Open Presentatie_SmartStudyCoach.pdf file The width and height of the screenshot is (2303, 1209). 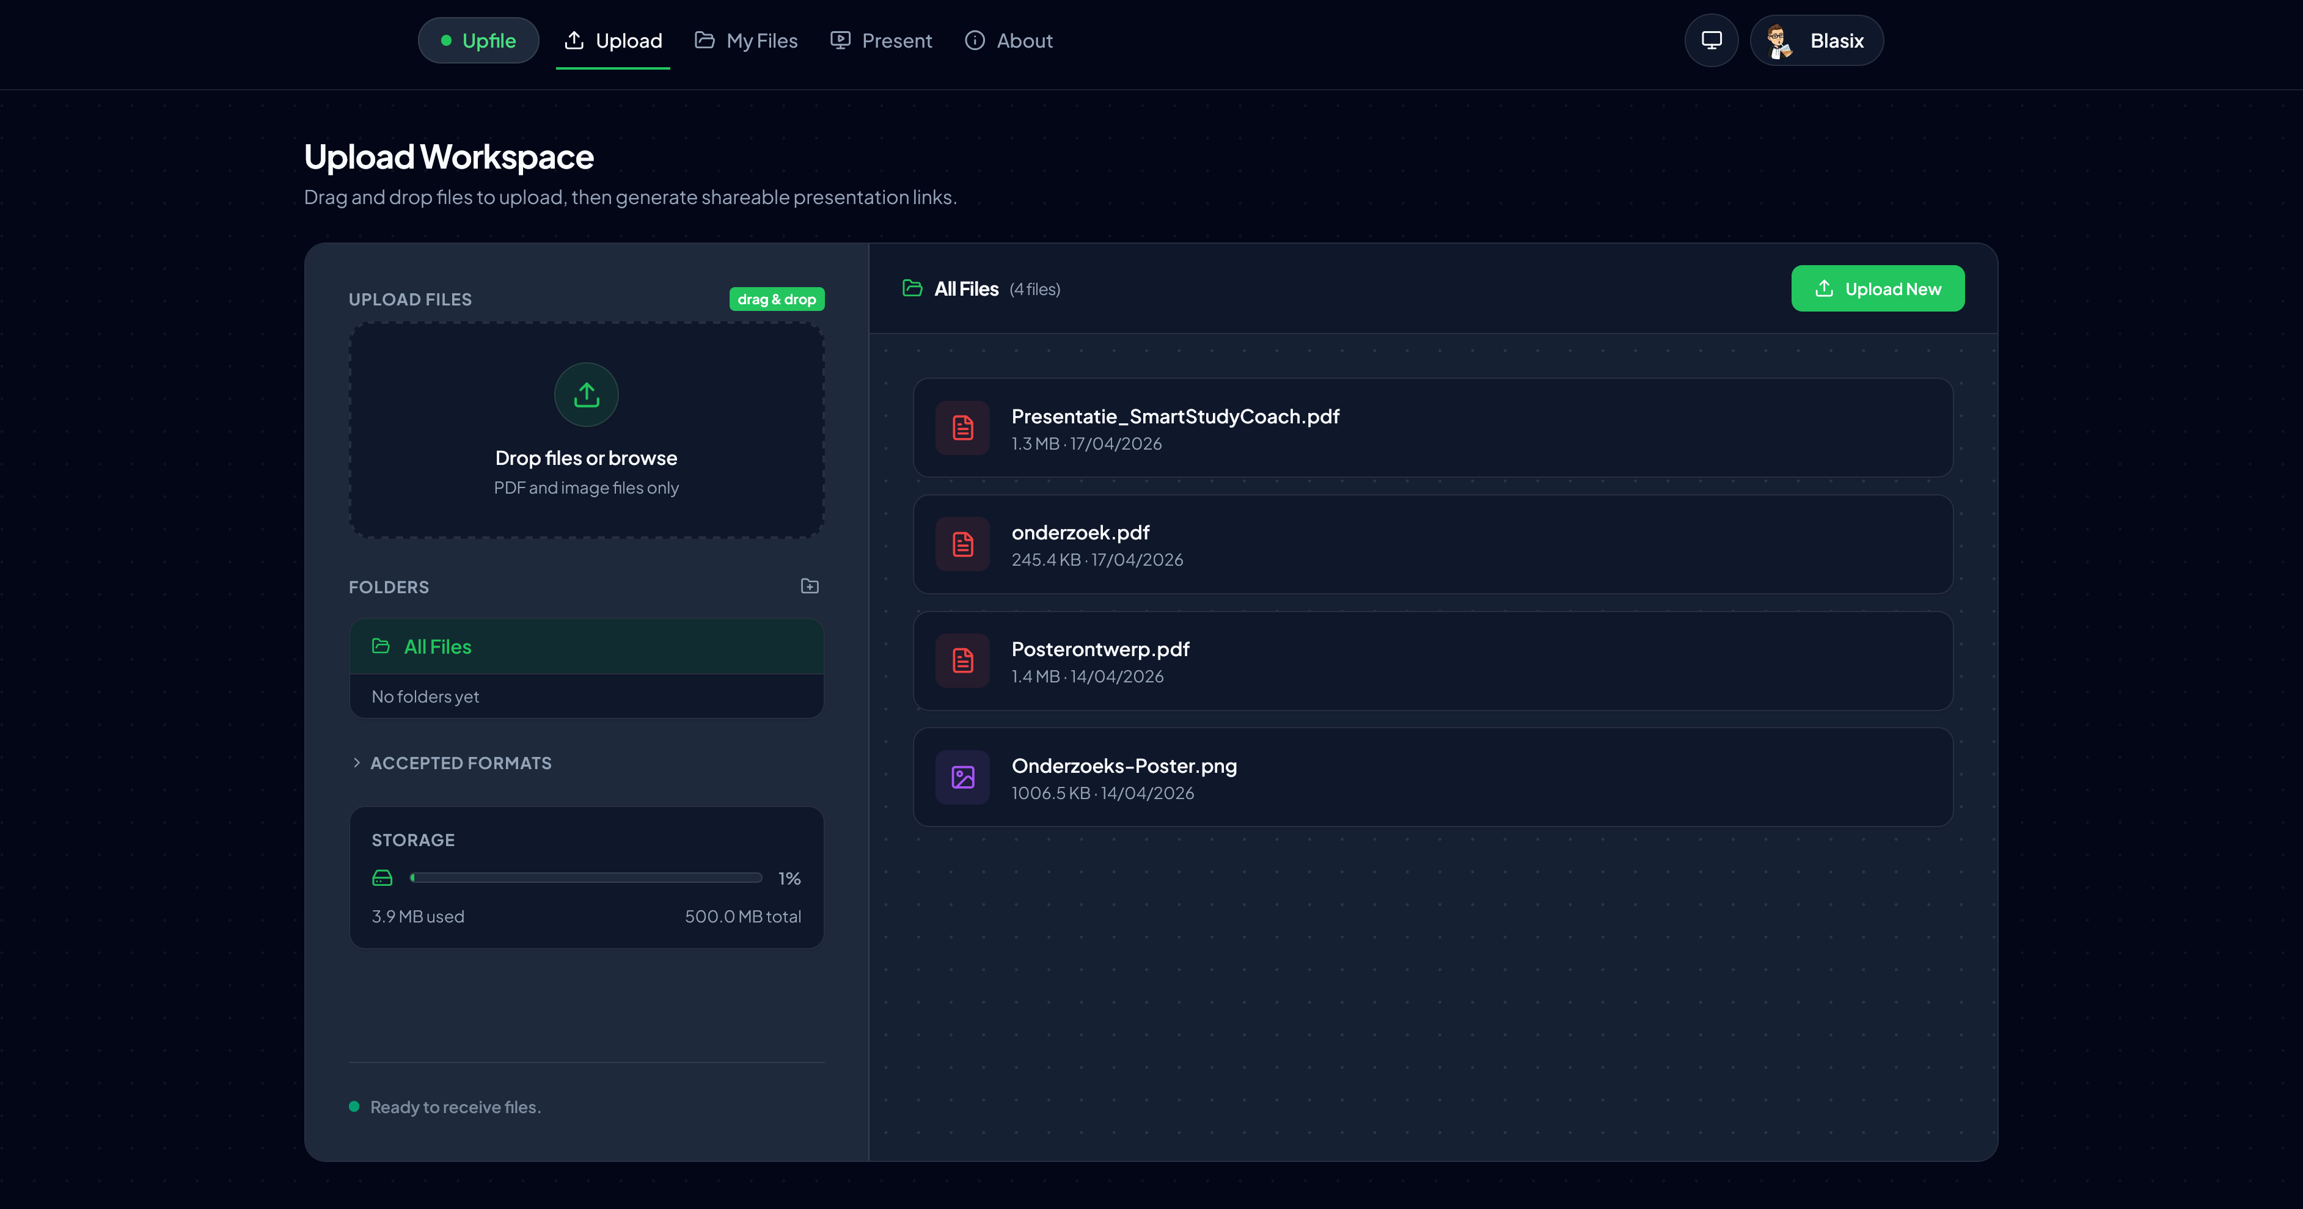[1433, 427]
